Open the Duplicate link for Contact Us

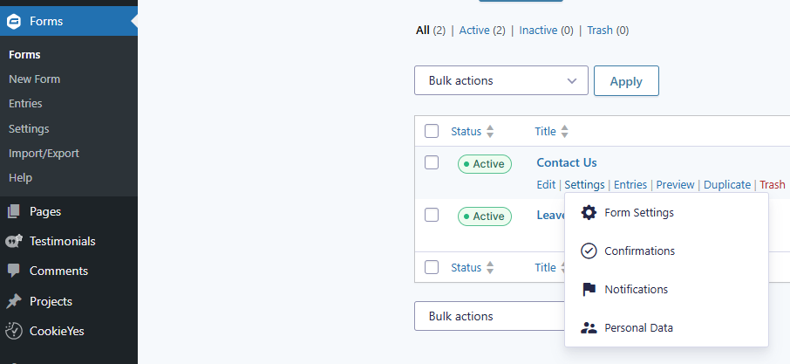pos(727,185)
